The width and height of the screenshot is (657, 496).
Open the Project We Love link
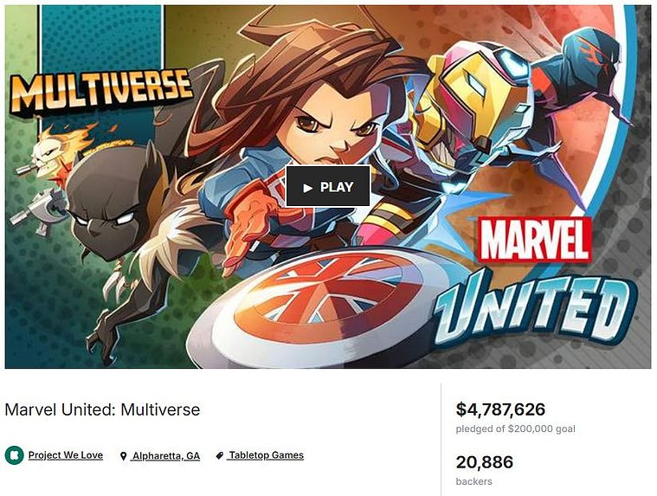[x=66, y=455]
